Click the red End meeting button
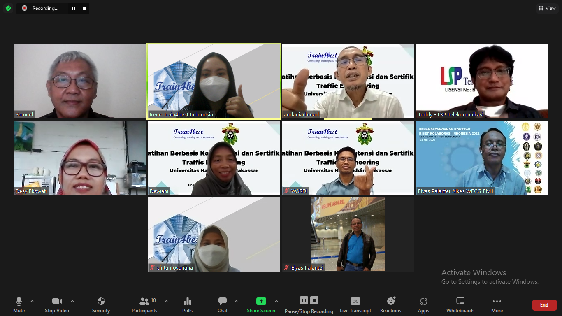The height and width of the screenshot is (316, 562). pos(544,305)
